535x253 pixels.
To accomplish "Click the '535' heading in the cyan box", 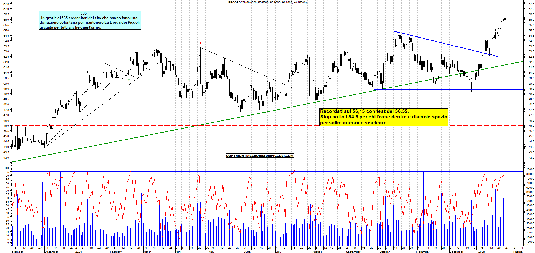I will click(84, 13).
